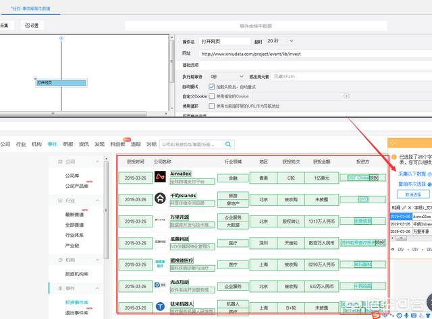Image resolution: width=432 pixels, height=319 pixels.
Task: Select the 资讯 top navigation item
Action: pos(84,144)
